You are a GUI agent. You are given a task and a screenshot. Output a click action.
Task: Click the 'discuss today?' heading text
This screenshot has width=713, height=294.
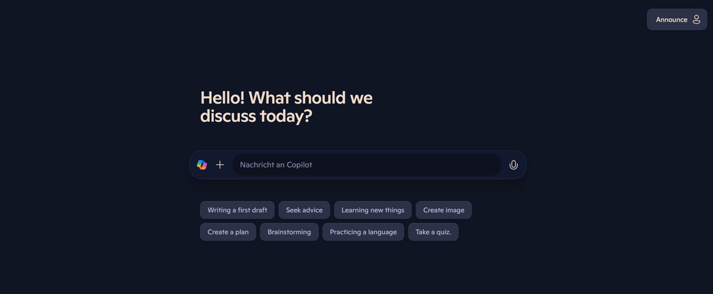coord(256,117)
